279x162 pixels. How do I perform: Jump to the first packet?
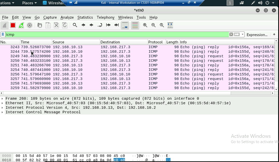[108, 25]
